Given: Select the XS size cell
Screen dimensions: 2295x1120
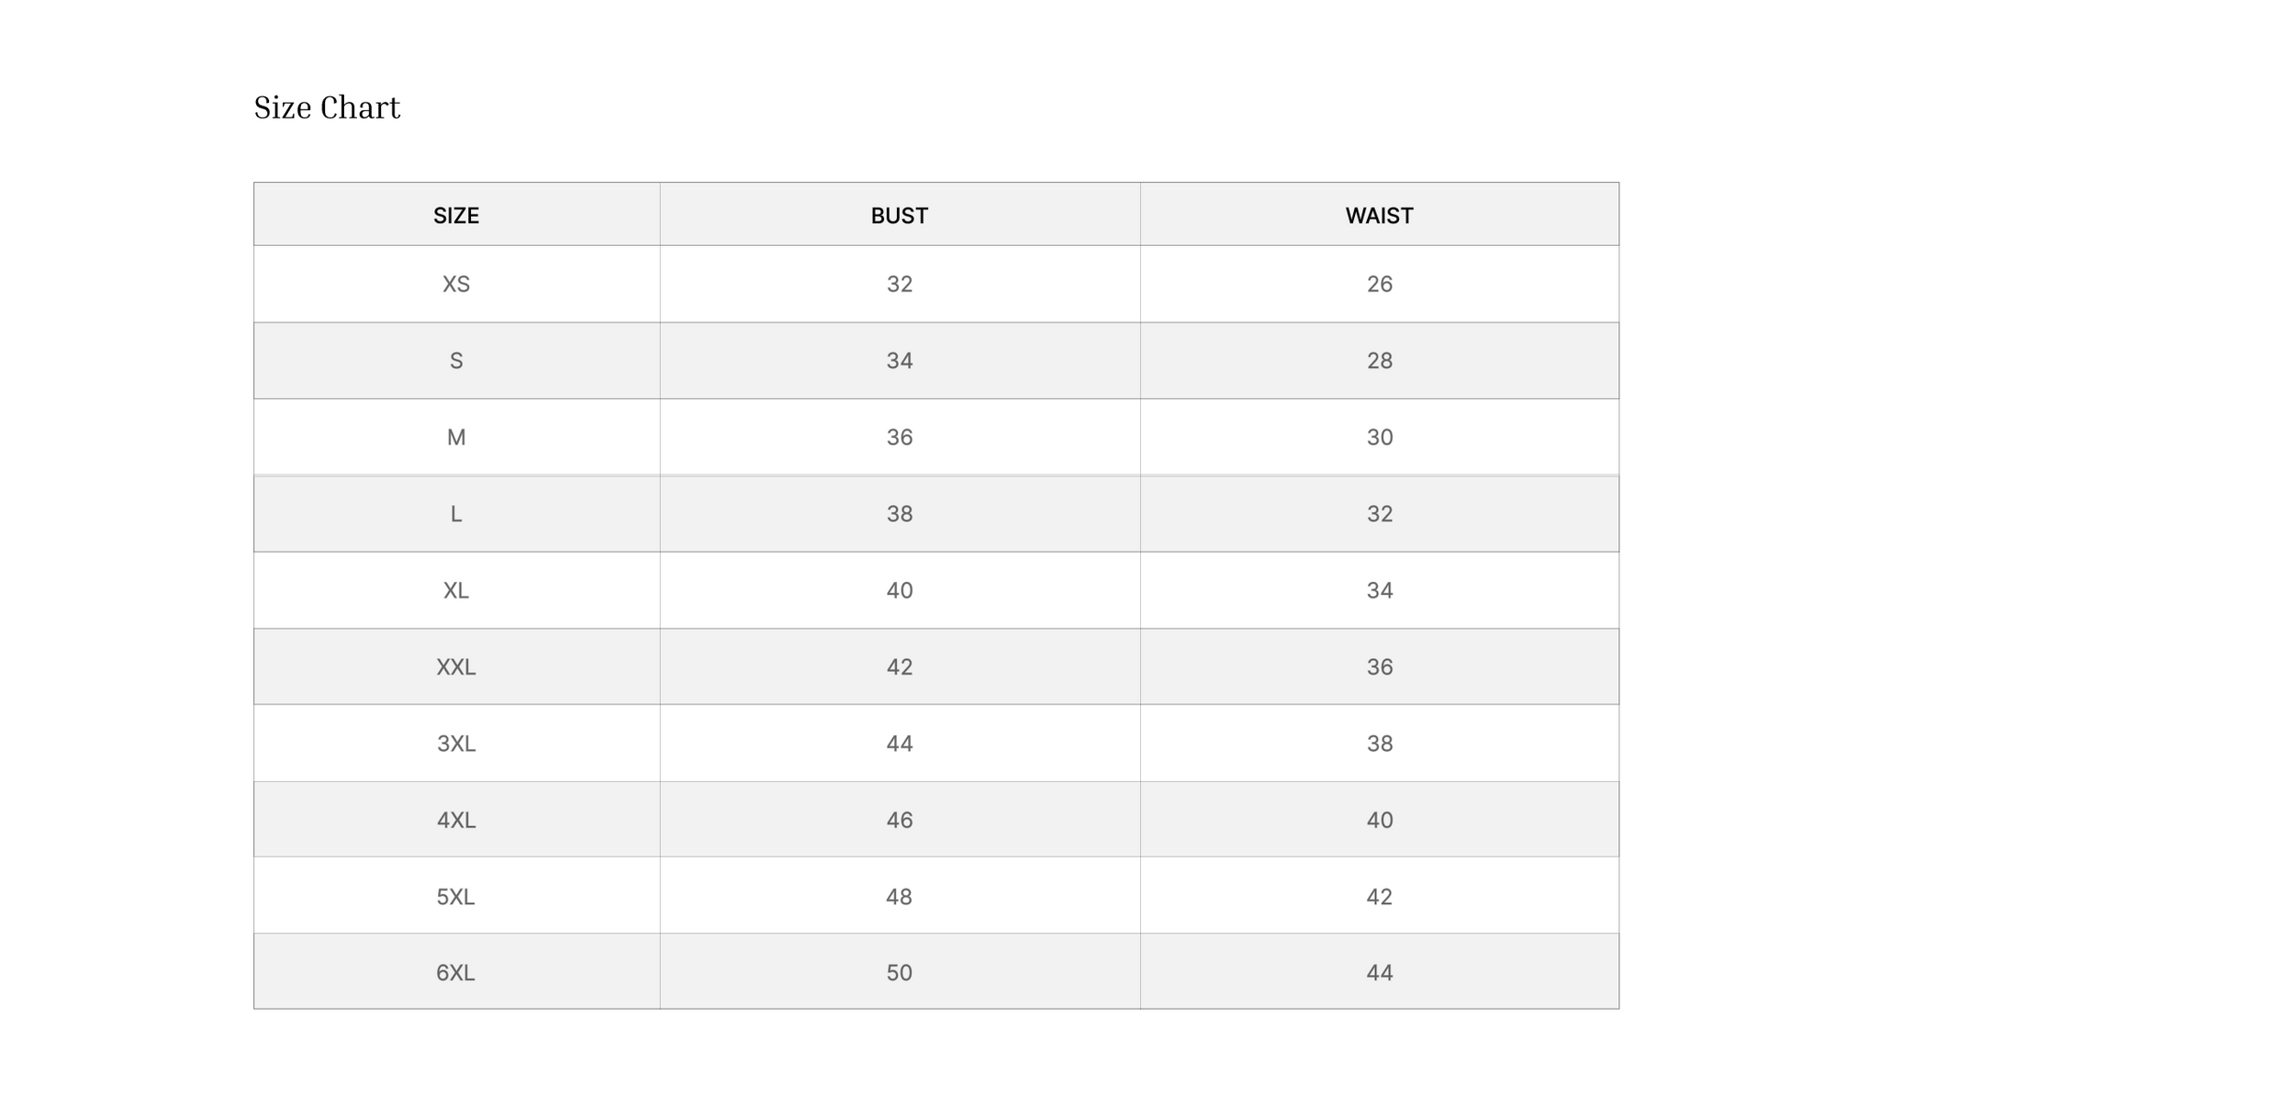Looking at the screenshot, I should point(456,284).
